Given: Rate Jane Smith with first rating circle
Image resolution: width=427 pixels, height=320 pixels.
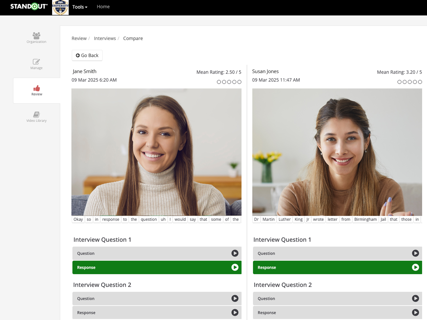Looking at the screenshot, I should (x=219, y=82).
